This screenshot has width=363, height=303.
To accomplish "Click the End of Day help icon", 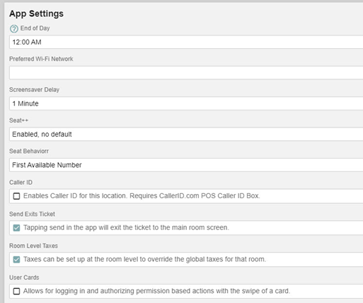I will (x=14, y=28).
